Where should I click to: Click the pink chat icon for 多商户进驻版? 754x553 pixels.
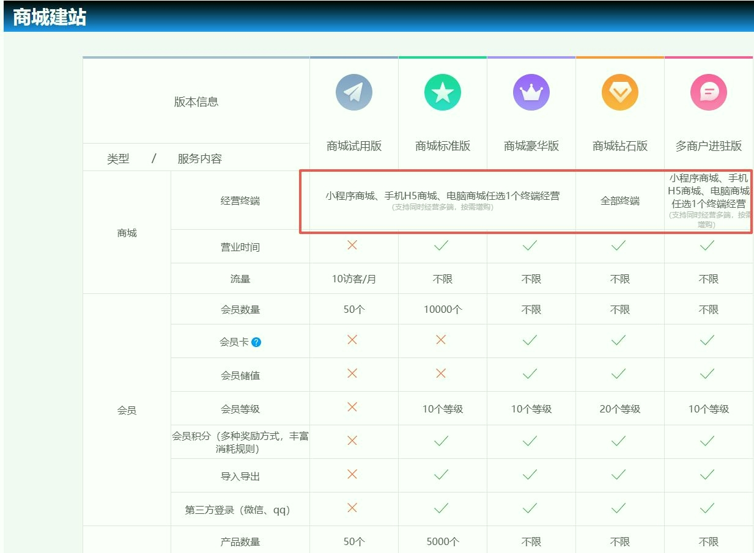[x=708, y=92]
